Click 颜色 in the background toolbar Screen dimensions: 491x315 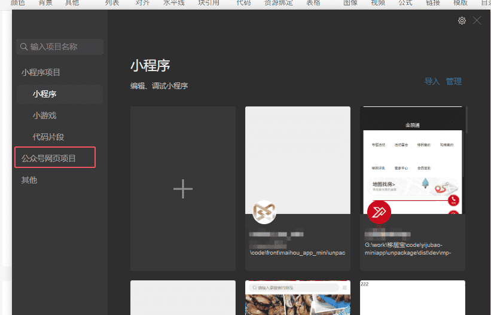pos(18,3)
